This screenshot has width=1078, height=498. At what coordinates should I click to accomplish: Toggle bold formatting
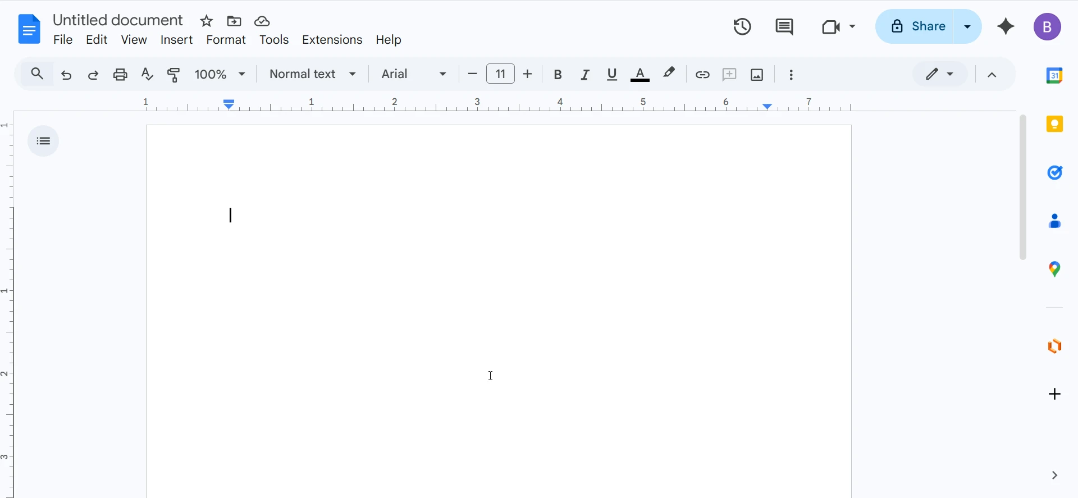point(558,74)
